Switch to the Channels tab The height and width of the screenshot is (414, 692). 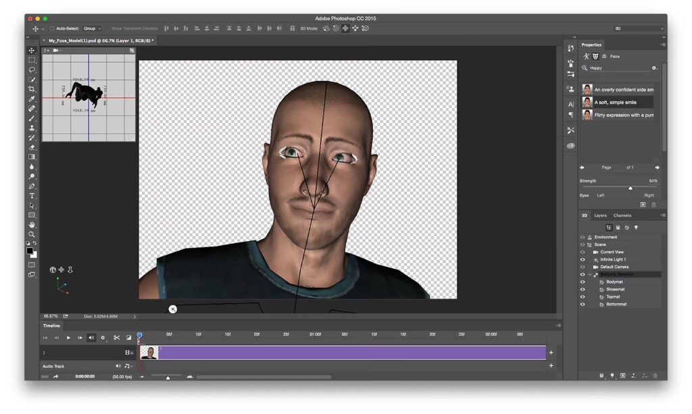(622, 215)
